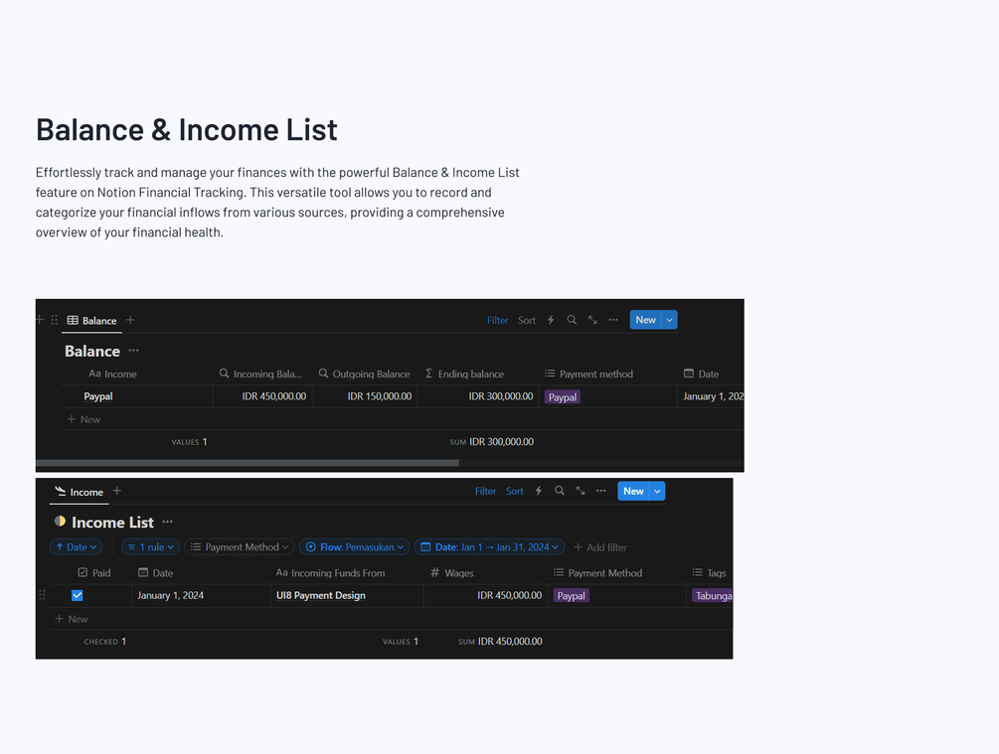Click the purple Paypal tag in Balance row
Viewport: 999px width, 754px height.
(x=563, y=396)
